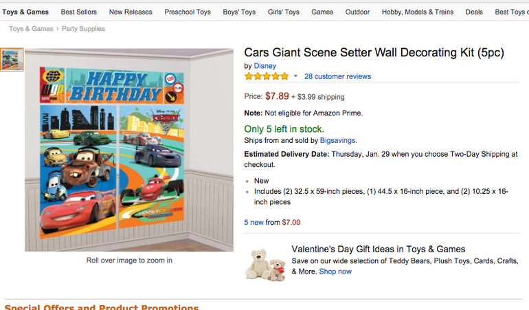This screenshot has width=529, height=310.
Task: Select Games in the top navigation
Action: pyautogui.click(x=322, y=12)
